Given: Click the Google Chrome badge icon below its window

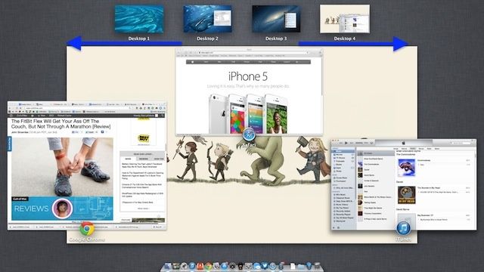Looking at the screenshot, I should point(87,229).
